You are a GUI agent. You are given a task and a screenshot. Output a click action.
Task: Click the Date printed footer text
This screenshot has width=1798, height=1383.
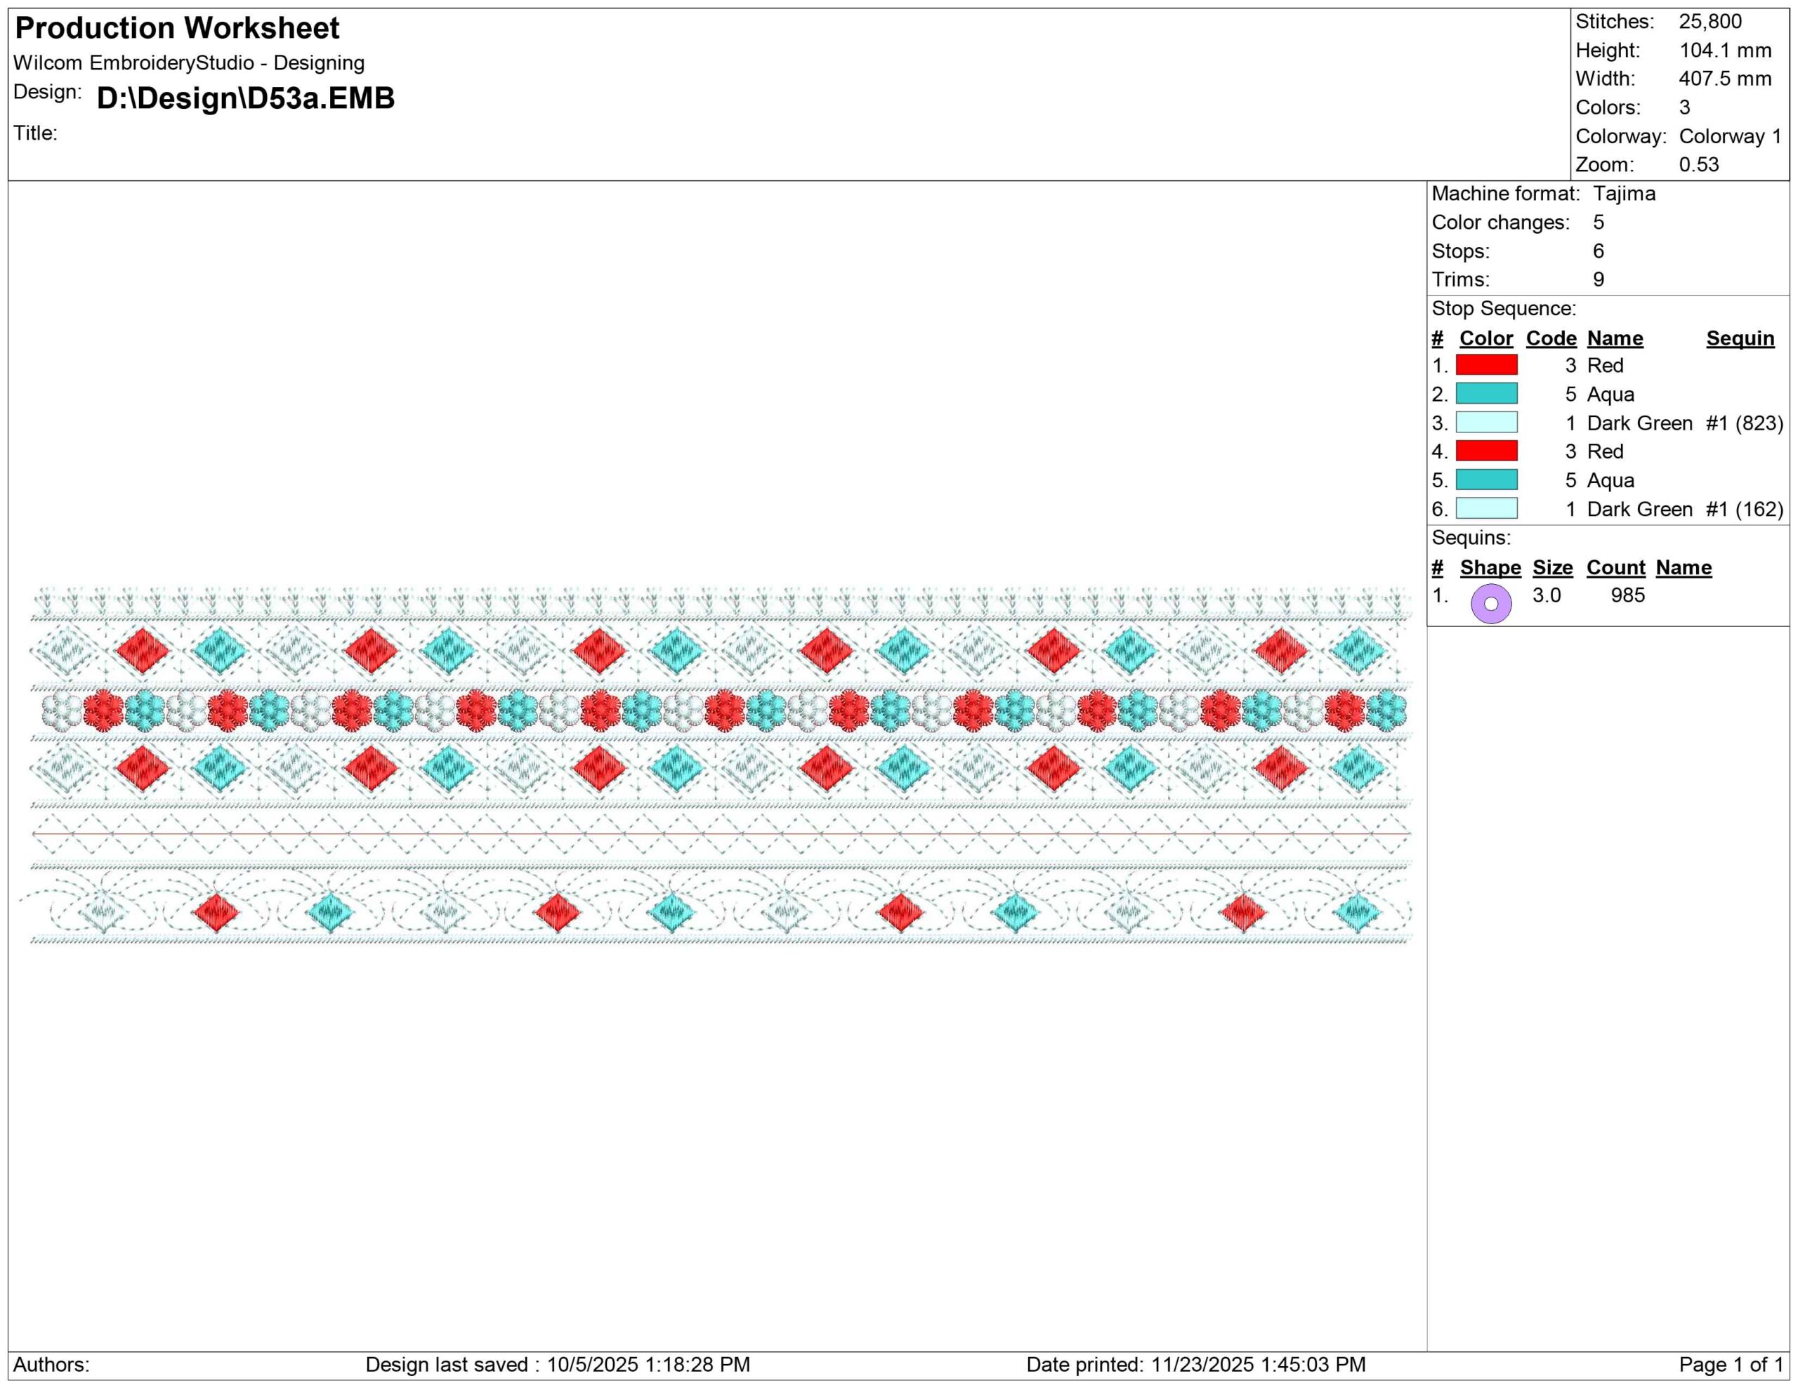pos(1195,1365)
